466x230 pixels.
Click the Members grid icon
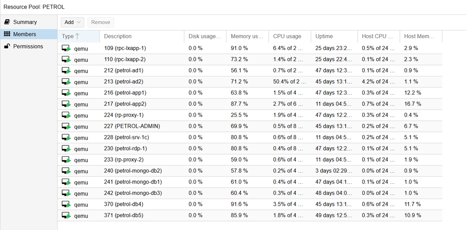point(7,34)
